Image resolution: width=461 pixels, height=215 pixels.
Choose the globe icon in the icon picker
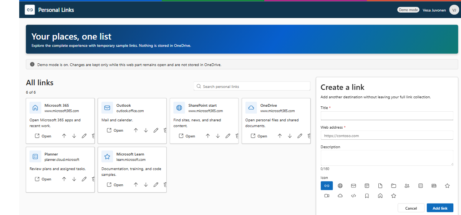click(340, 186)
